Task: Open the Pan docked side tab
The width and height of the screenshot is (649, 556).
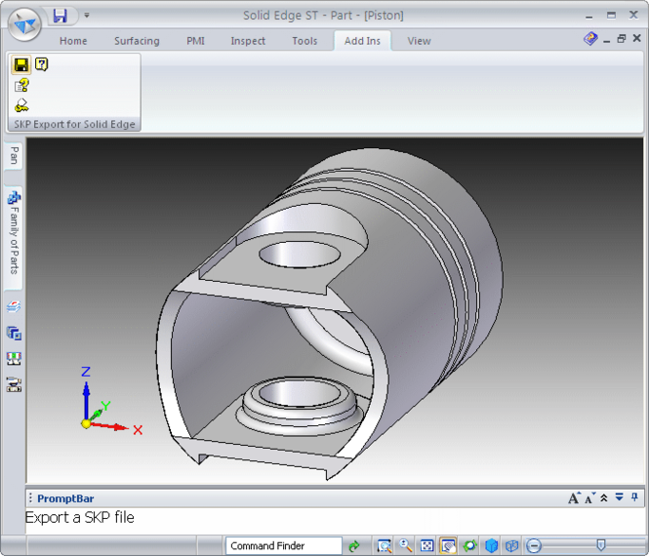Action: tap(14, 155)
